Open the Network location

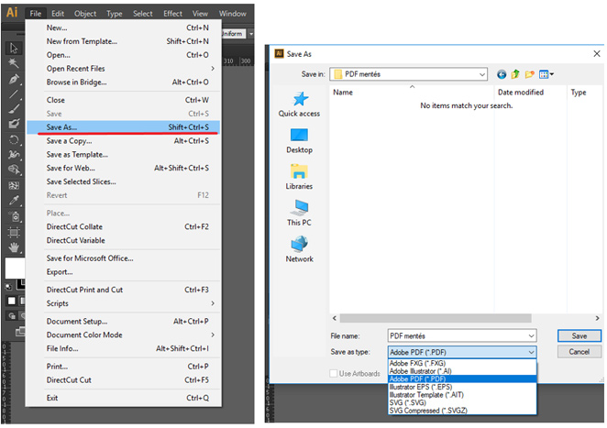pos(299,249)
